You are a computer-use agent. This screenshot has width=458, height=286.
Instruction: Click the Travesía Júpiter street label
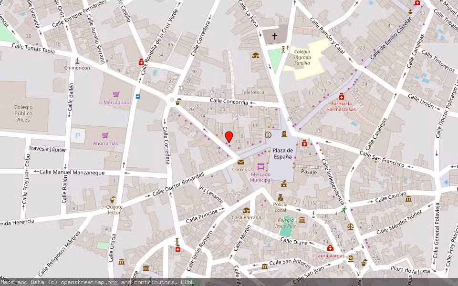[x=47, y=149]
